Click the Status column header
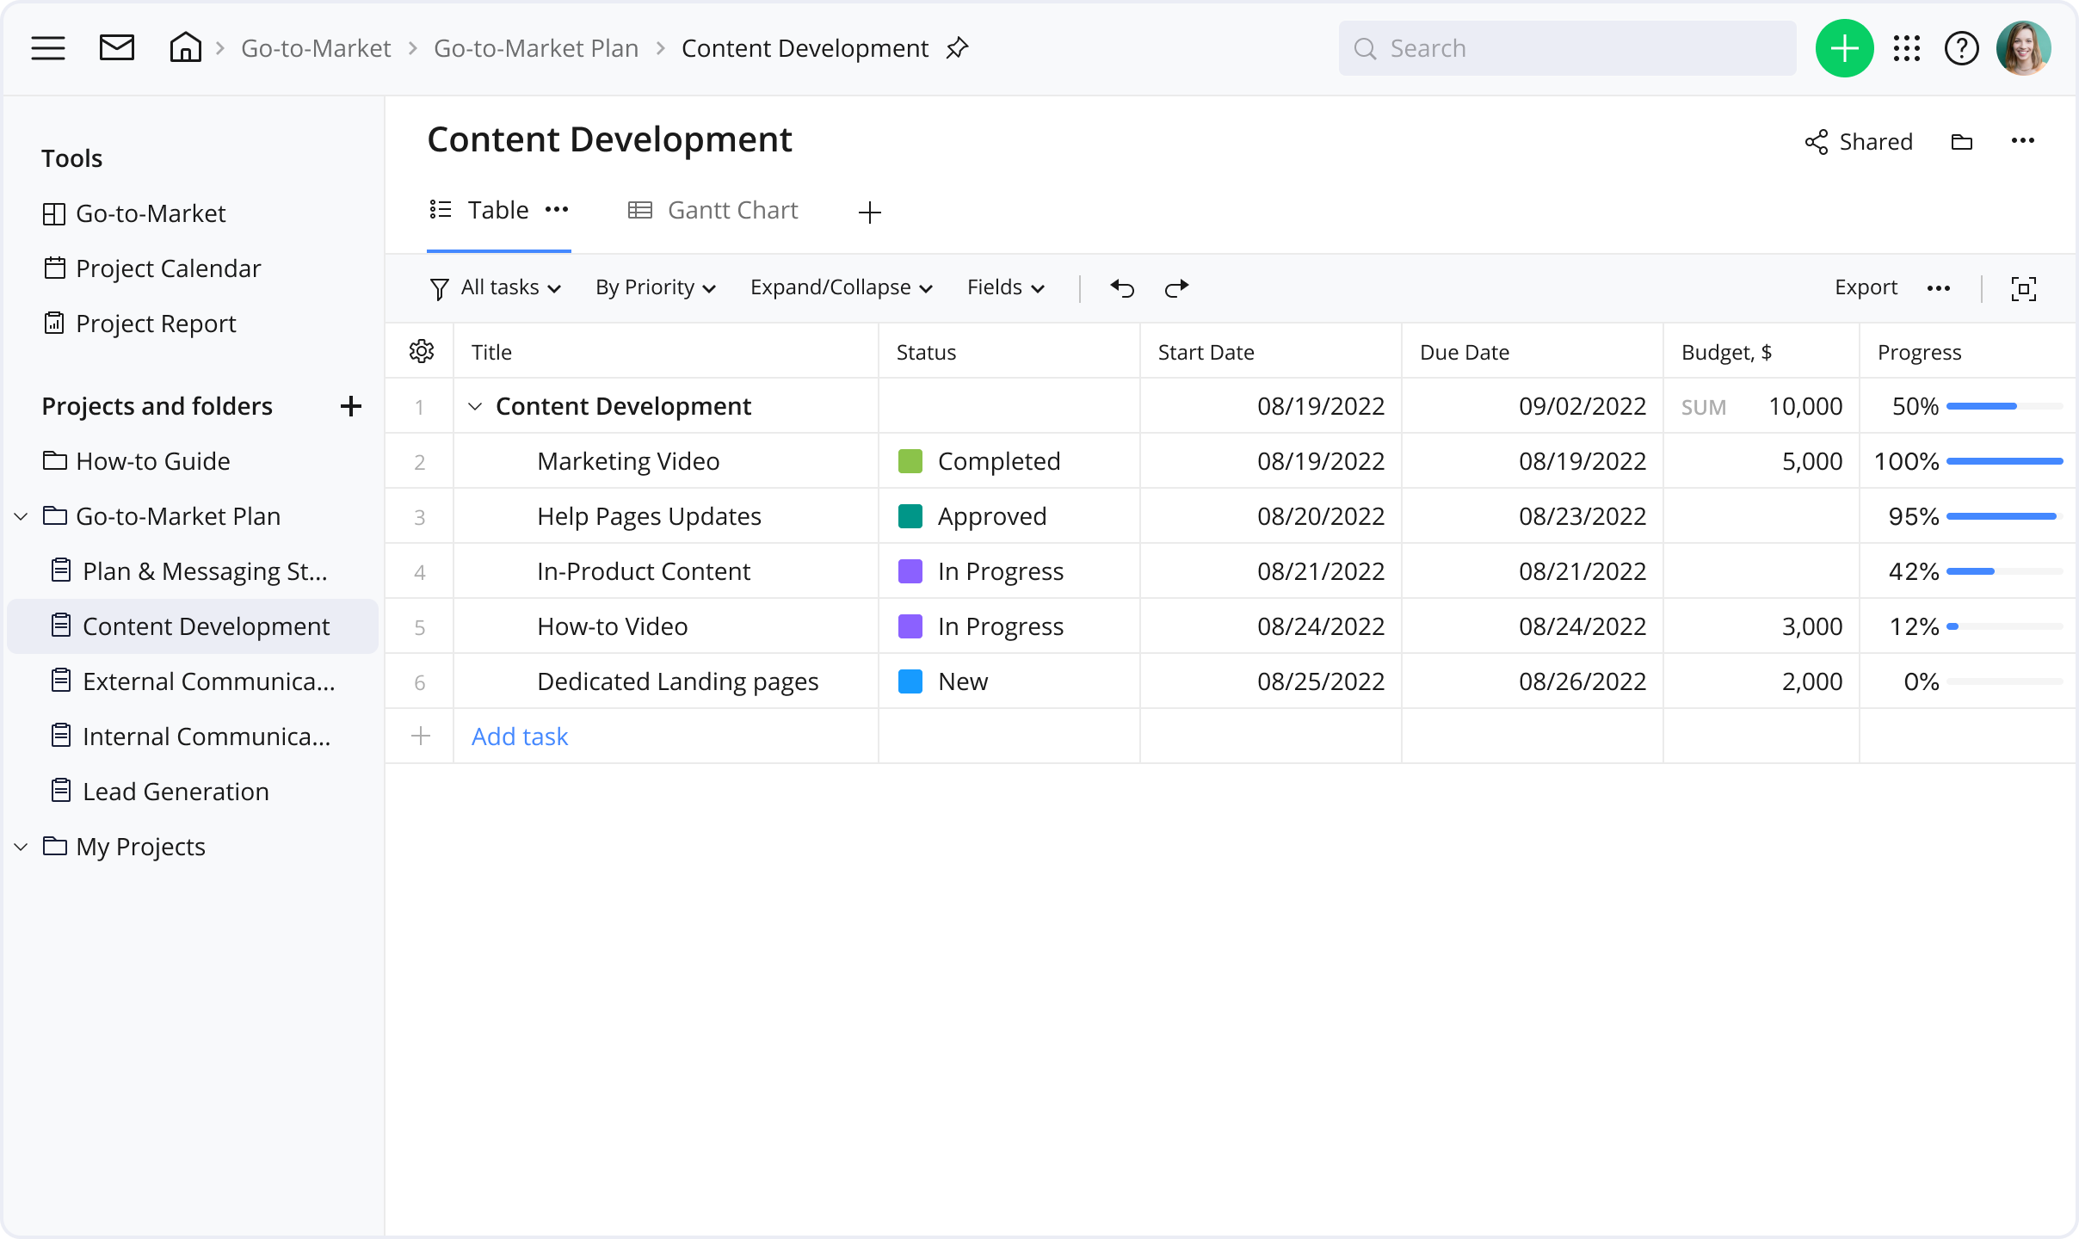Viewport: 2079px width, 1239px height. tap(1009, 351)
